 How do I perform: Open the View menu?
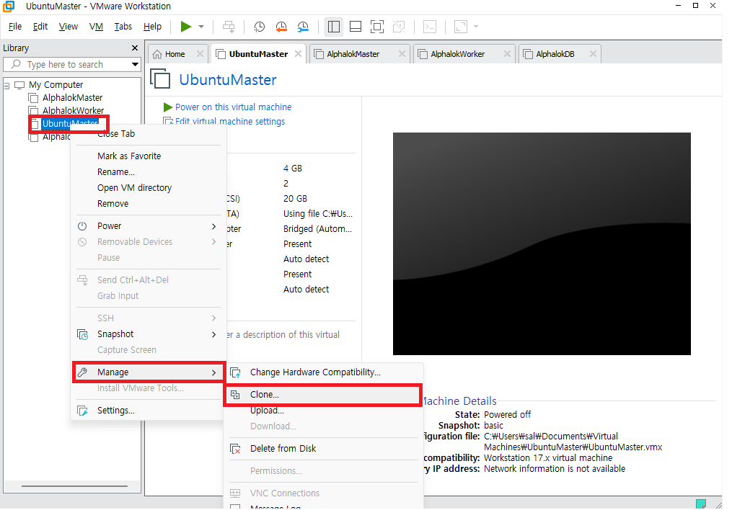pyautogui.click(x=69, y=27)
